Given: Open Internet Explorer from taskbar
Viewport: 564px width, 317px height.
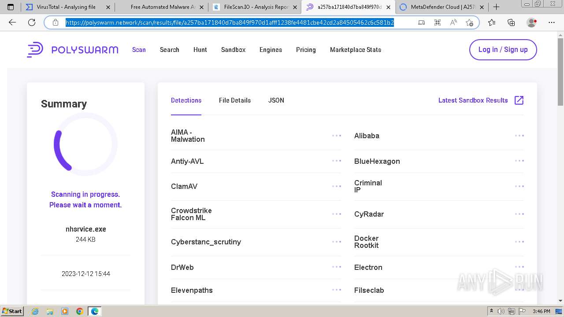Looking at the screenshot, I should 35,311.
